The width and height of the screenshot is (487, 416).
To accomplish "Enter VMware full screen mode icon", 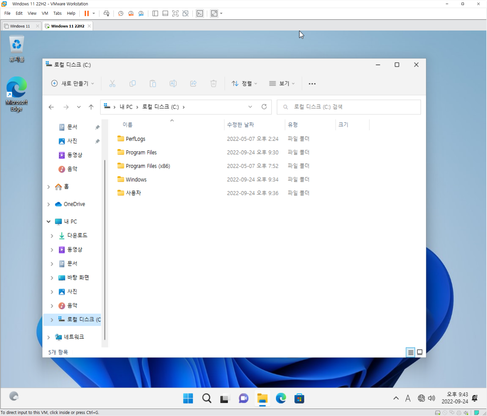I will [175, 13].
